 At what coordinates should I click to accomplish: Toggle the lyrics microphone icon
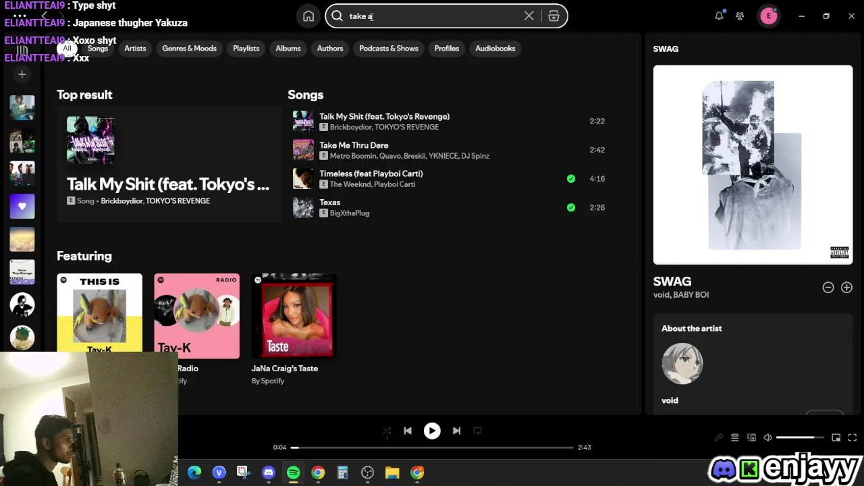(x=719, y=437)
